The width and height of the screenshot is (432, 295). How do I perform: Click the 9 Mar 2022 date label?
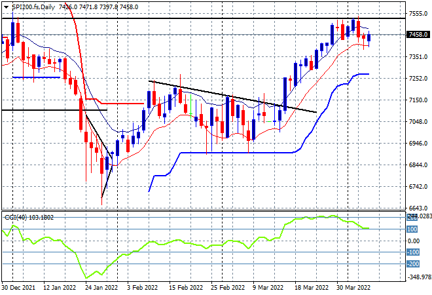tap(268, 288)
